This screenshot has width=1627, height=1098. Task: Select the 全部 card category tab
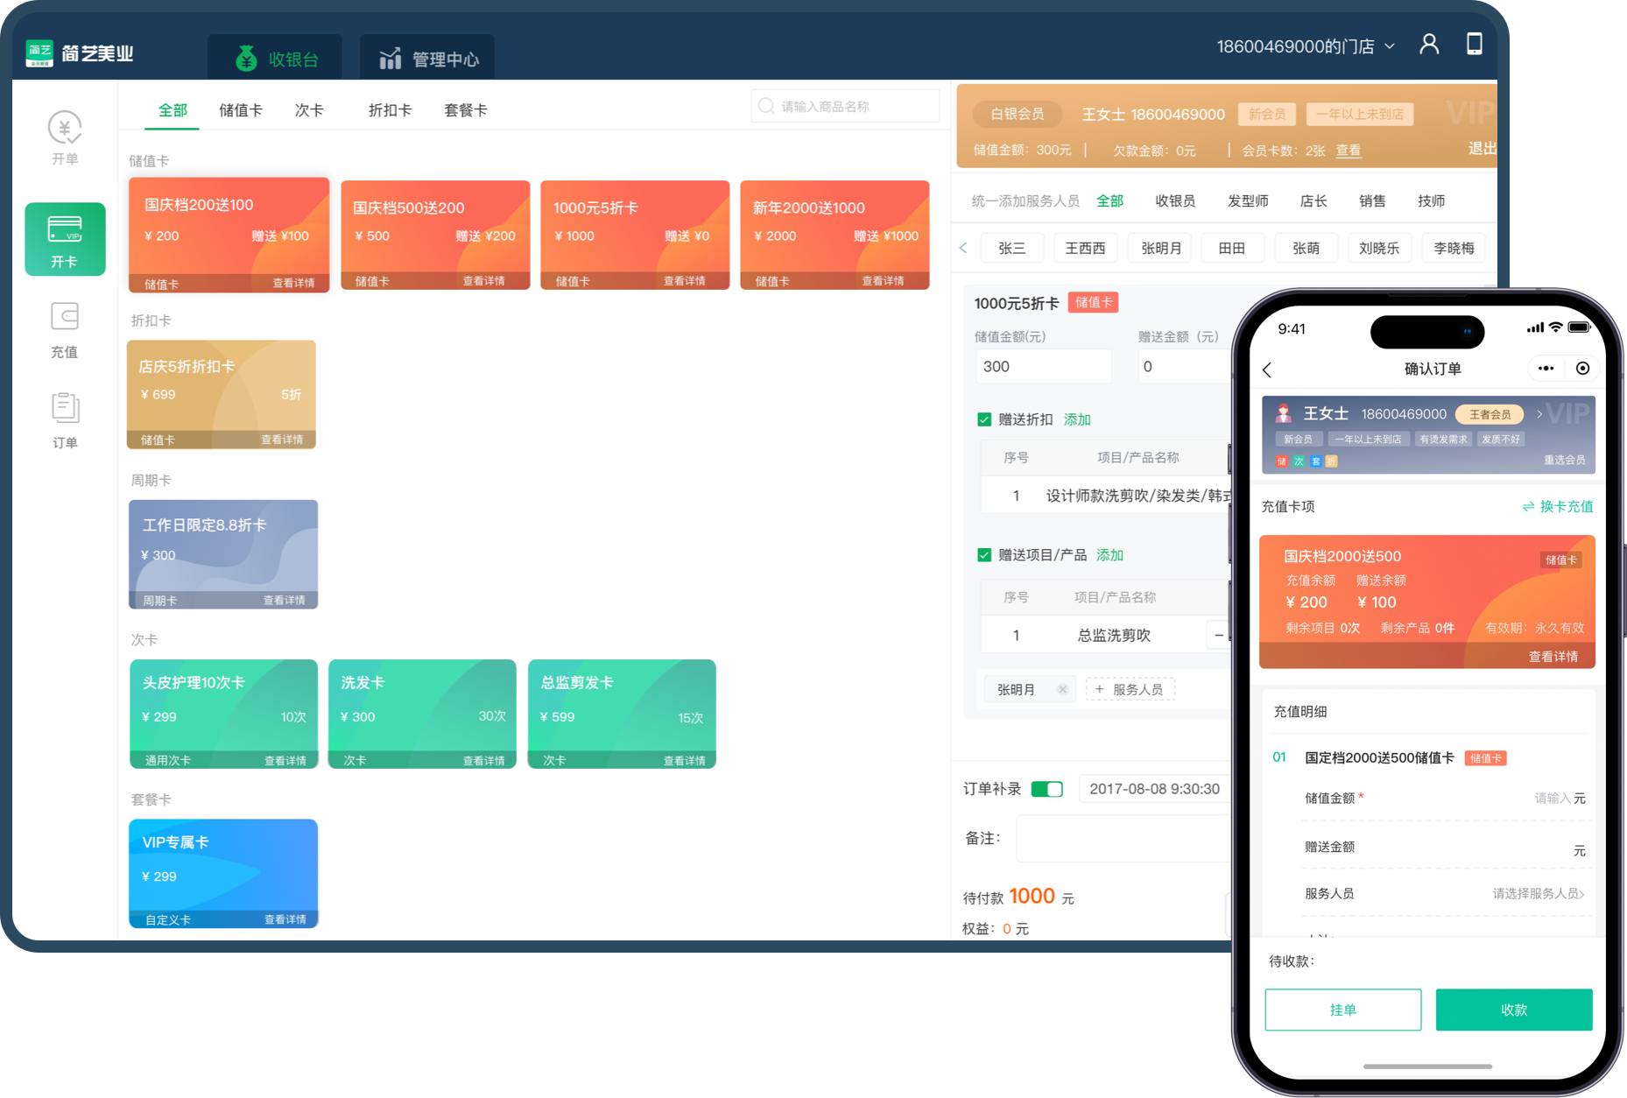click(x=173, y=110)
